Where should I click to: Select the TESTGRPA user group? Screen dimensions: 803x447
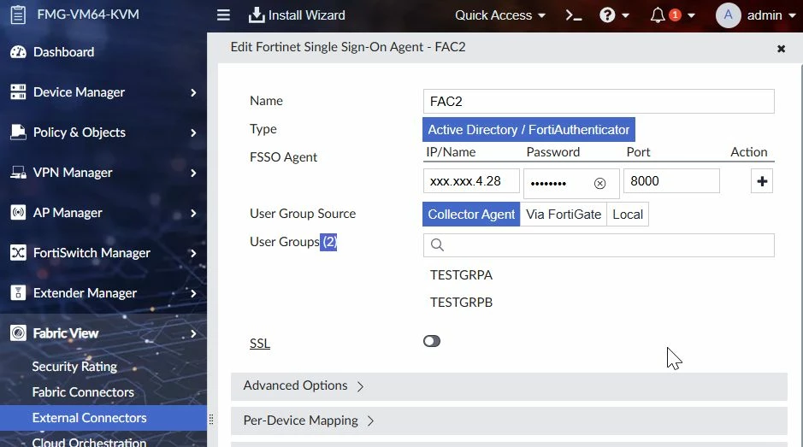(x=461, y=275)
